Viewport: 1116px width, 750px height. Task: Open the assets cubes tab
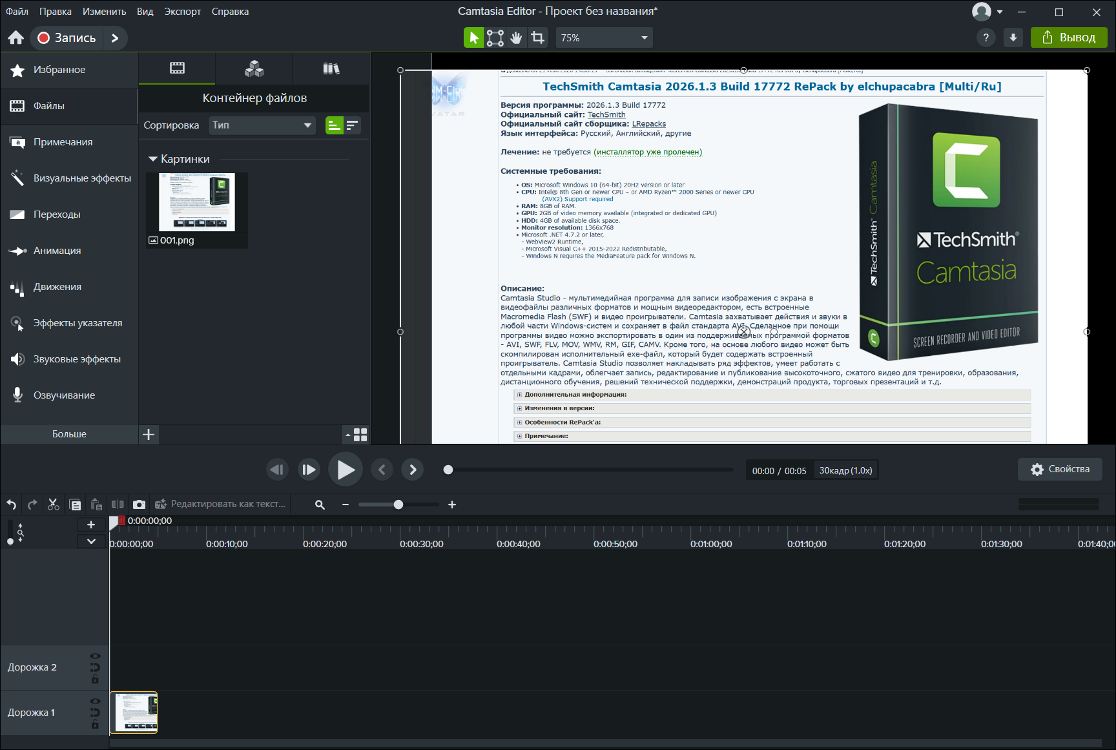pos(254,68)
